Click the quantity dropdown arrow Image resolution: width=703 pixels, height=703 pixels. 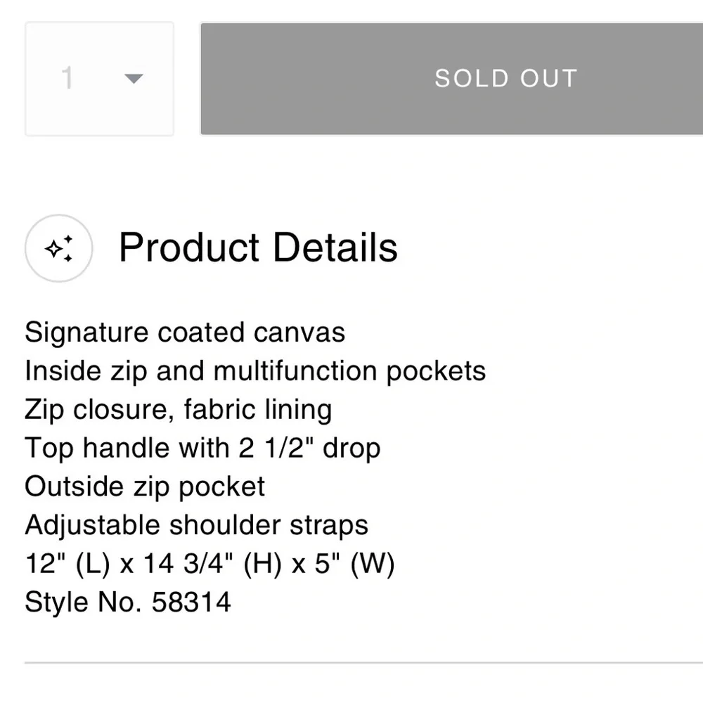pyautogui.click(x=134, y=78)
